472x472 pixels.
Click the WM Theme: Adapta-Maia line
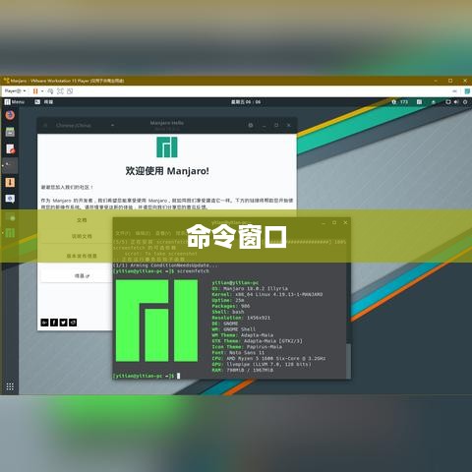tap(243, 335)
